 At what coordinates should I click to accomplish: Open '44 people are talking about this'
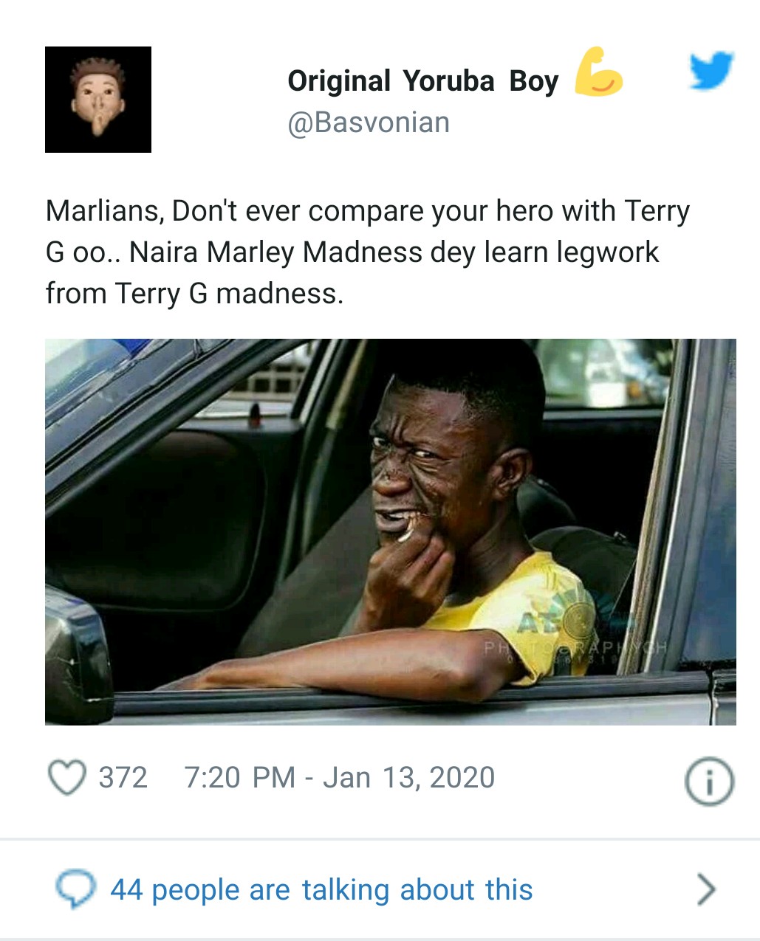point(321,890)
